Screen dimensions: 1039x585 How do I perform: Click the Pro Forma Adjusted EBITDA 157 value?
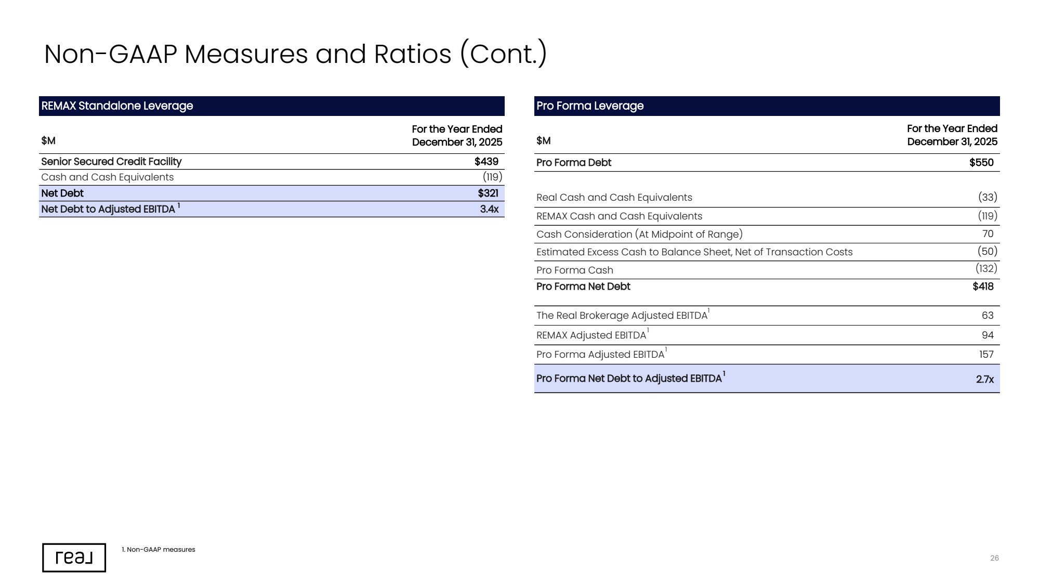click(x=986, y=355)
